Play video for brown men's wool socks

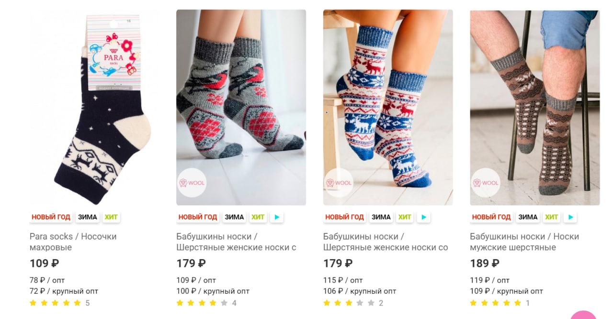pyautogui.click(x=570, y=217)
